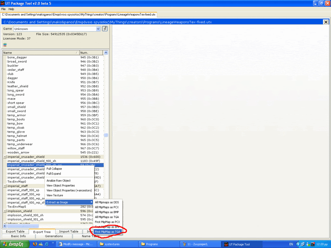Choose First MipMap as TGA
This screenshot has width=331, height=248.
[x=108, y=232]
